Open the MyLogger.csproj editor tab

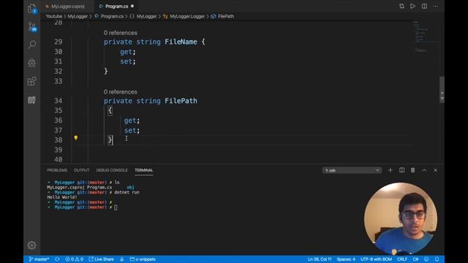coord(68,7)
